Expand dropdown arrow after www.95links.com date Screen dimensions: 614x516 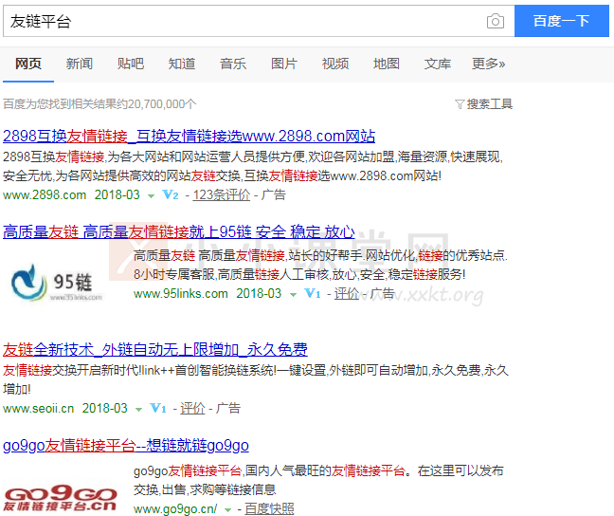pos(293,294)
